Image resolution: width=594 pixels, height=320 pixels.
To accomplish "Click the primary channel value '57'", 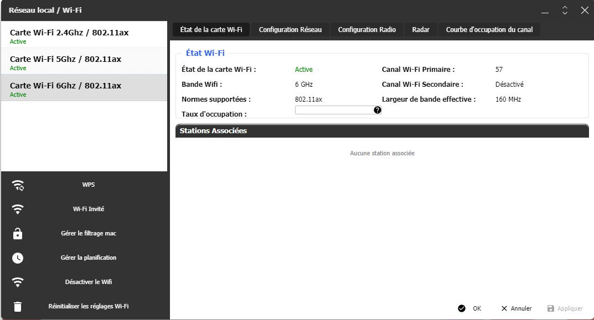I will 499,70.
